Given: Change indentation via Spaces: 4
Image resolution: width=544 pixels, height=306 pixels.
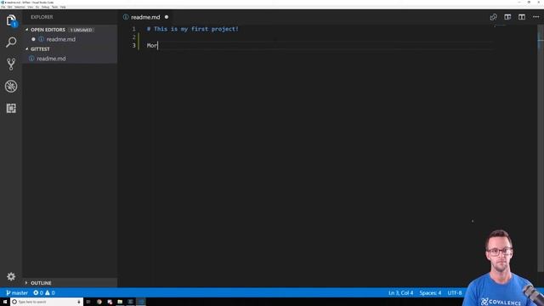Looking at the screenshot, I should click(430, 292).
